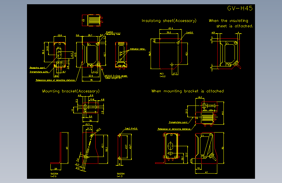This screenshot has height=183, width=282.
Task: Select the "13.7" vertical dimension
Action: (x=72, y=55)
